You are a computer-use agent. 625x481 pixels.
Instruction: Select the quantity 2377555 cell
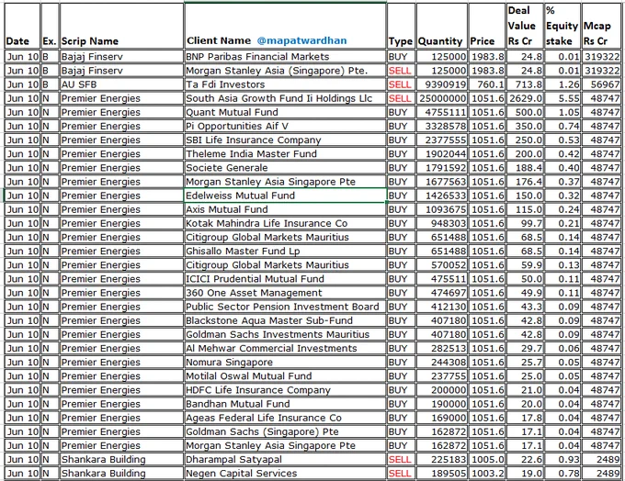pos(442,140)
